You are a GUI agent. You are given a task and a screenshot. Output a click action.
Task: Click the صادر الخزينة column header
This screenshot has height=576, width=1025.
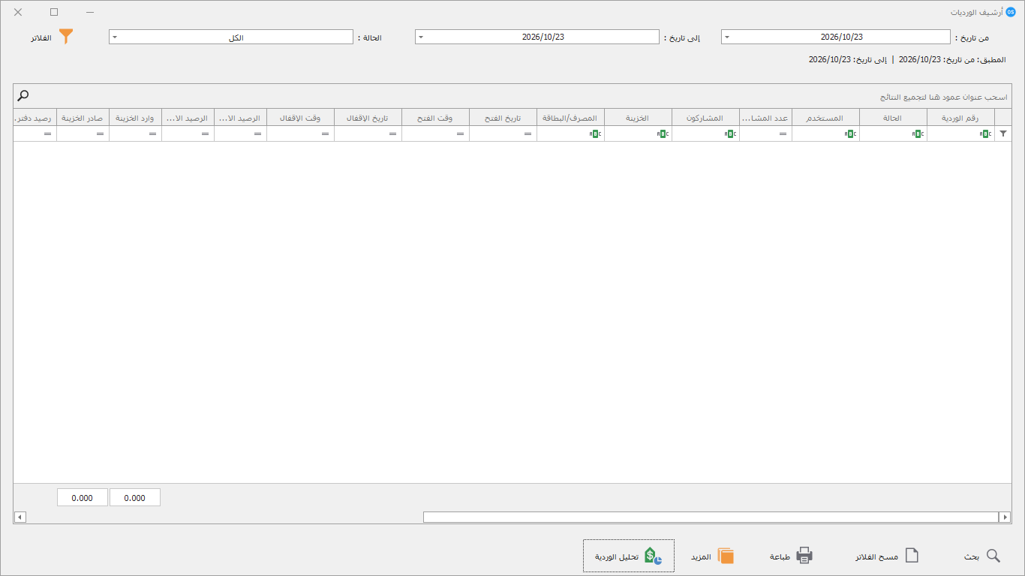tap(83, 118)
